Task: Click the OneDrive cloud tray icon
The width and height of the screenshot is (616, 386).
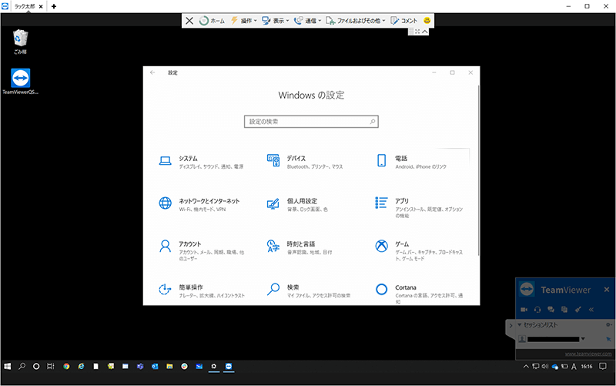Action: pos(554,367)
